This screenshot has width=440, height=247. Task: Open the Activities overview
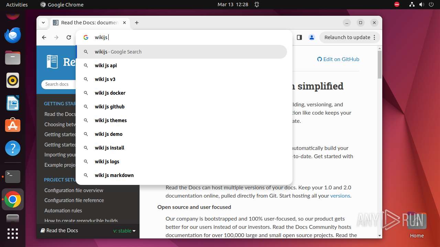tap(17, 4)
